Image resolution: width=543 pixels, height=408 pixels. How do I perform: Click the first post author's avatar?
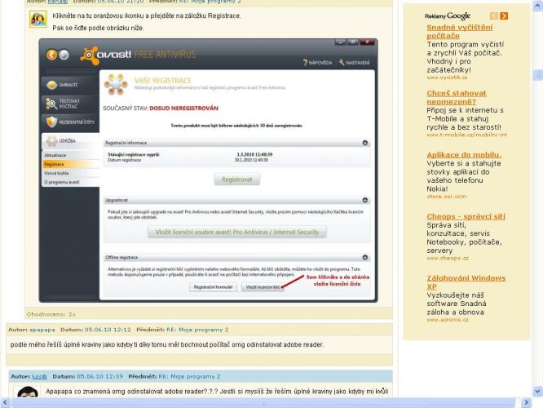pyautogui.click(x=38, y=19)
